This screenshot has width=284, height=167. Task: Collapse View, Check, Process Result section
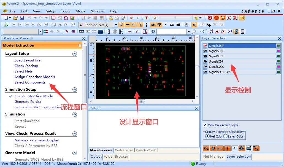point(75,133)
